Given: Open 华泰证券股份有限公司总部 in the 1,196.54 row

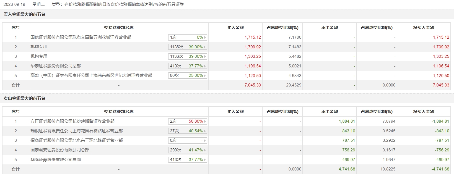Looking at the screenshot, I should pyautogui.click(x=56, y=66).
